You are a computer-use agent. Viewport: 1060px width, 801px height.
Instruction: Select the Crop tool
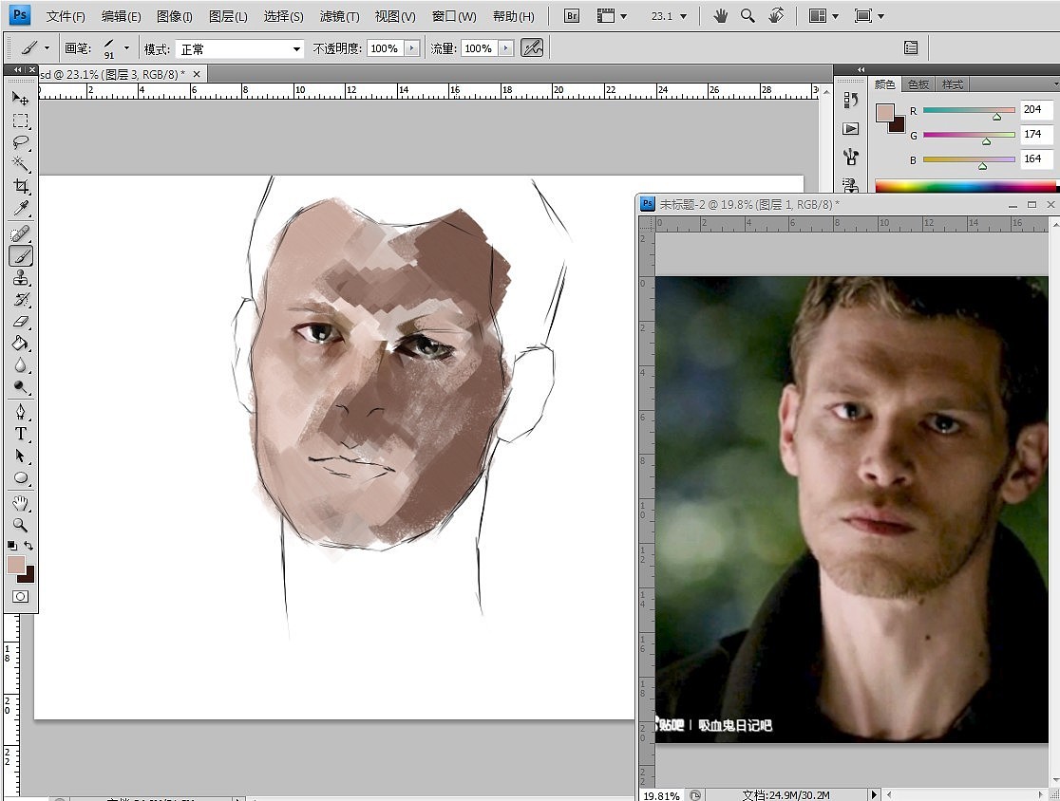[20, 186]
